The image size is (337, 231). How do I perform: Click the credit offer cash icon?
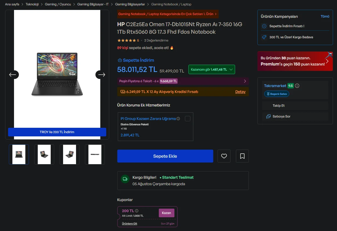(123, 92)
